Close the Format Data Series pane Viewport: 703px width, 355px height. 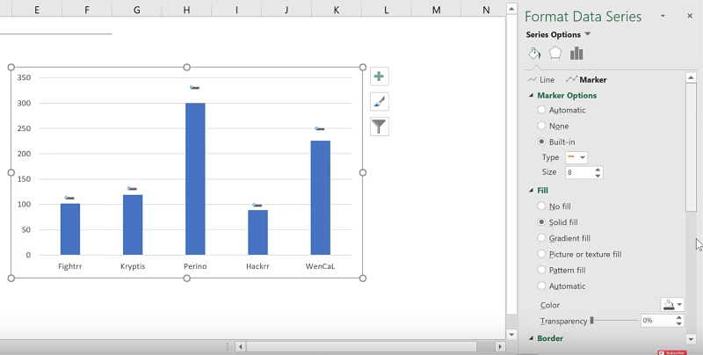coord(689,17)
